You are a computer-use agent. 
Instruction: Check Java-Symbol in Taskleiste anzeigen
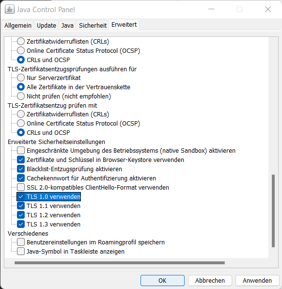click(x=21, y=251)
